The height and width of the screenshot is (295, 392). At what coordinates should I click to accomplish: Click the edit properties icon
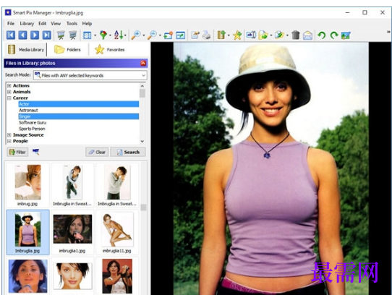[x=195, y=35]
